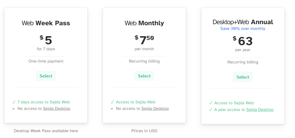
Task: Open Sejda Desktop link in Web Monthly card
Action: (x=155, y=109)
